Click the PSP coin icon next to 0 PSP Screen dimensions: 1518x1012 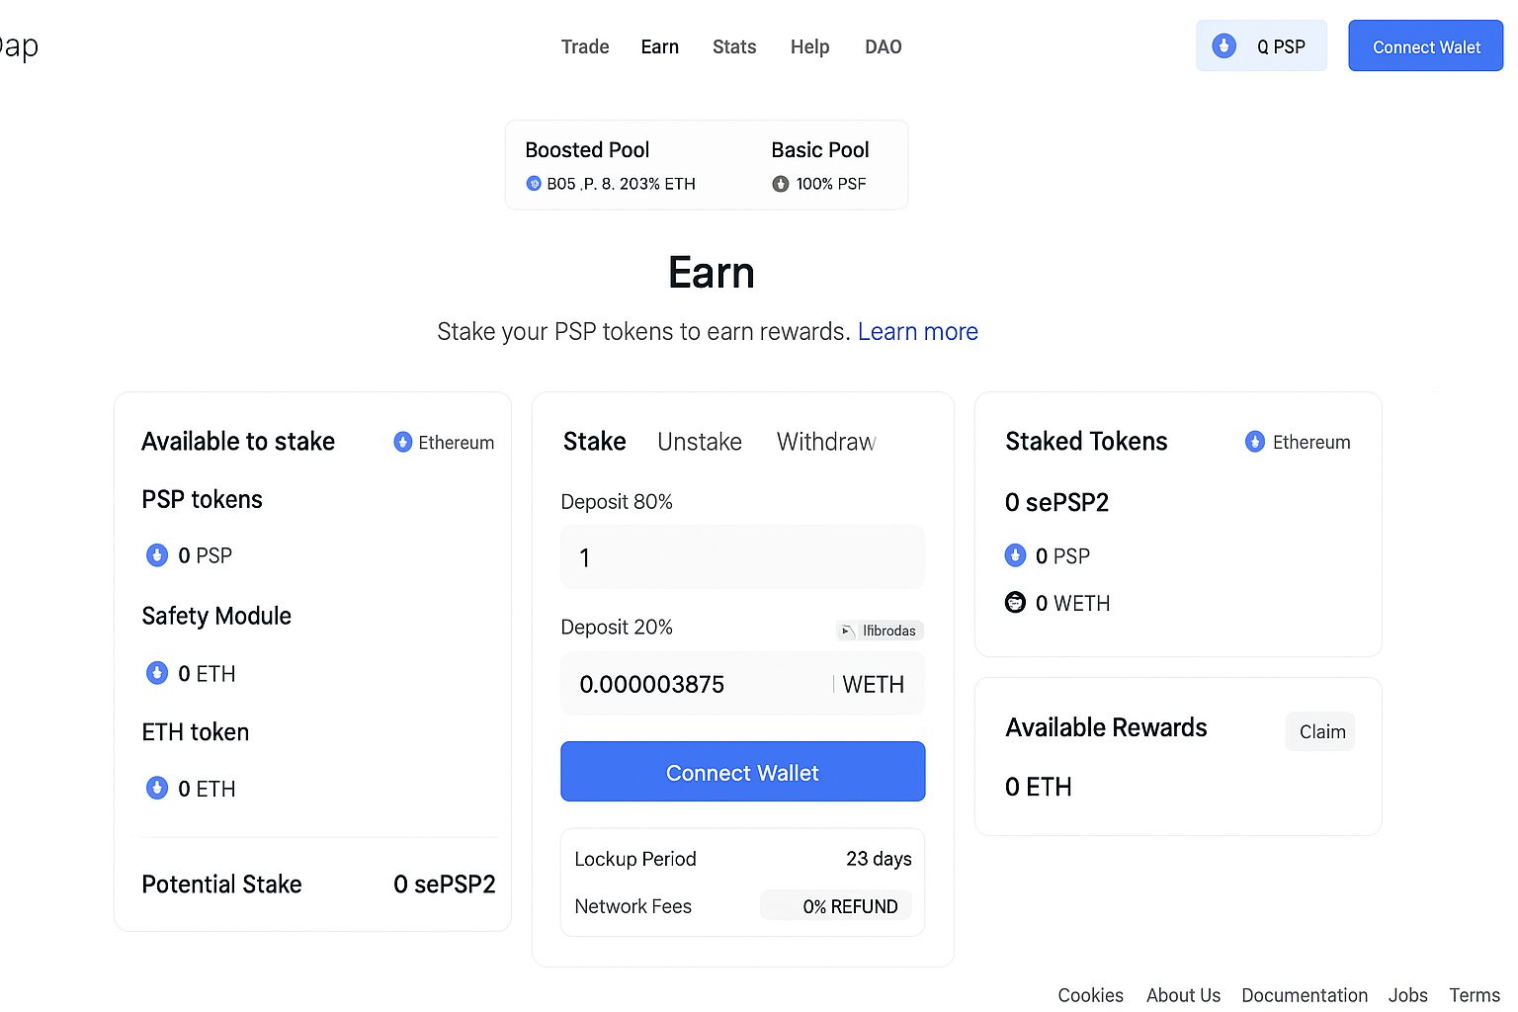157,554
